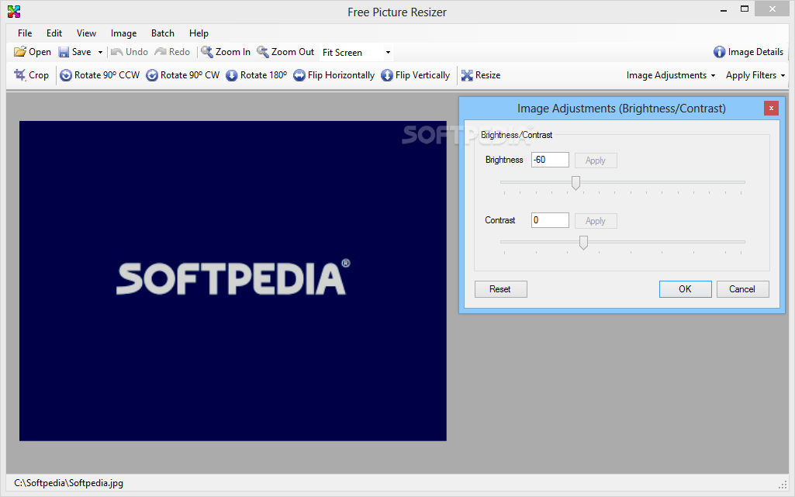
Task: Click the Contrast value field
Action: pyautogui.click(x=550, y=220)
